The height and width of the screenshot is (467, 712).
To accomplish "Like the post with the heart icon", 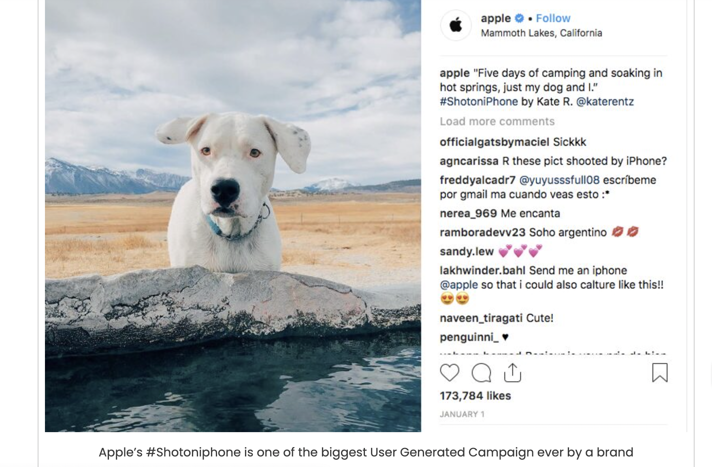I will (450, 373).
